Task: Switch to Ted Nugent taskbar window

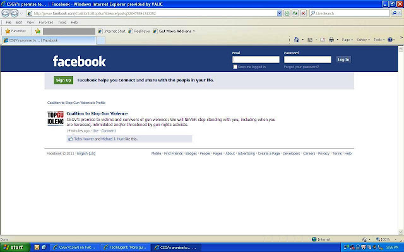Action: [125, 248]
